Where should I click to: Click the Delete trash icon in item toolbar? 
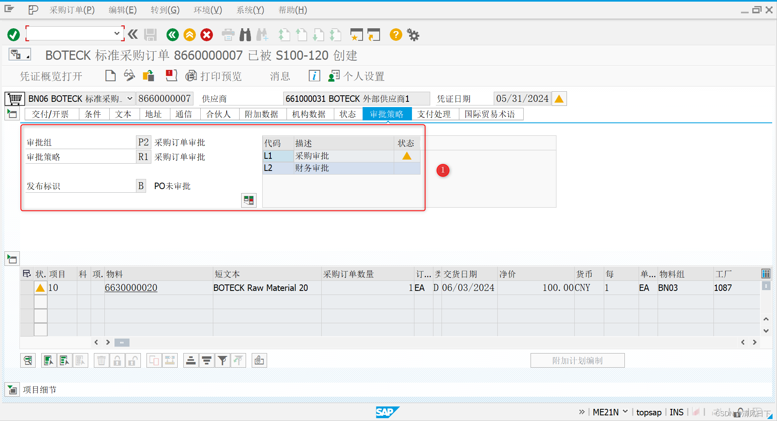(101, 360)
